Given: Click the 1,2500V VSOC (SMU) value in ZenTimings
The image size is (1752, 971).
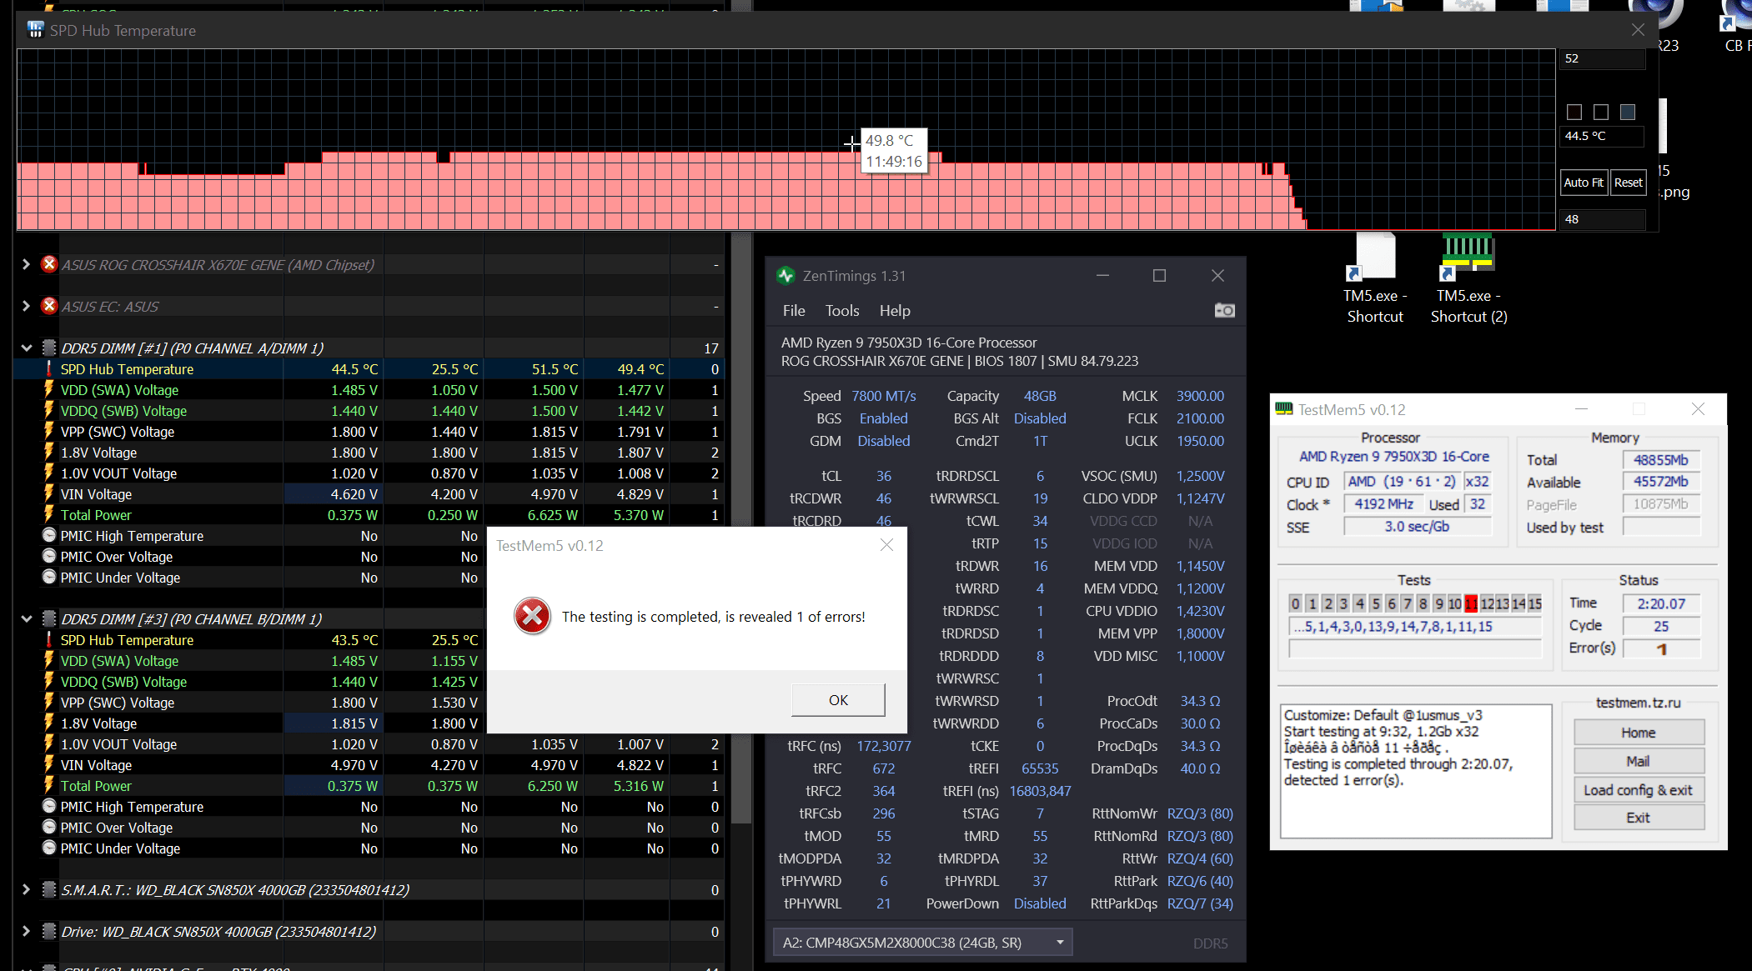Looking at the screenshot, I should 1200,476.
